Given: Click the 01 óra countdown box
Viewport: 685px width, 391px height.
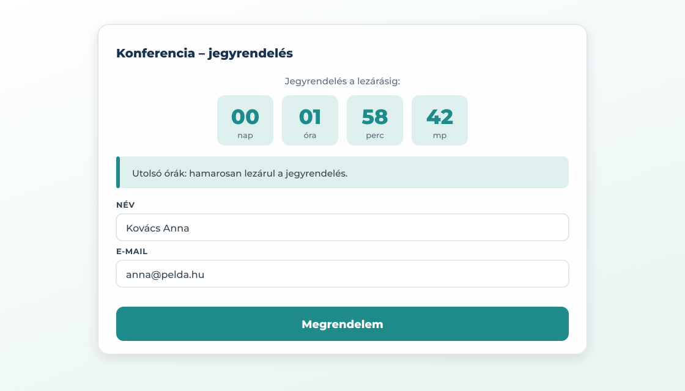Looking at the screenshot, I should point(309,120).
